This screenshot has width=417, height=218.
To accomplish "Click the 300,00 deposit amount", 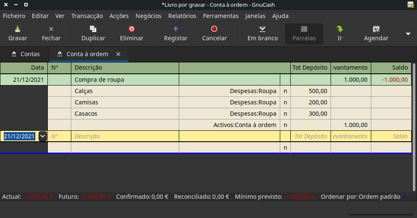I will [x=310, y=114].
